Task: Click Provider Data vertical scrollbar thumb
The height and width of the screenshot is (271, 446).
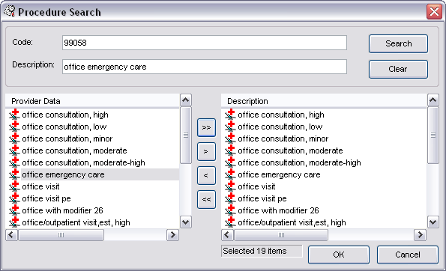Action: point(186,135)
